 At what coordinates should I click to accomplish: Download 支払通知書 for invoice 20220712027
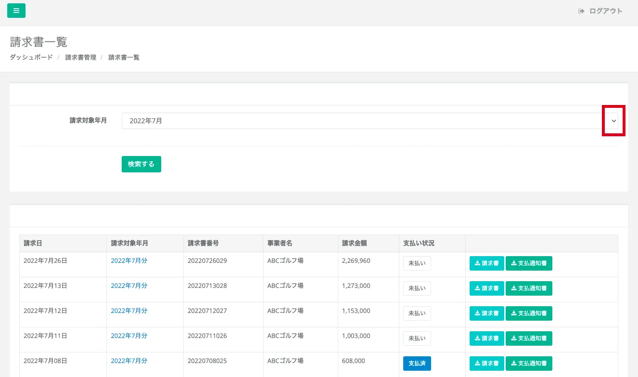pos(529,313)
